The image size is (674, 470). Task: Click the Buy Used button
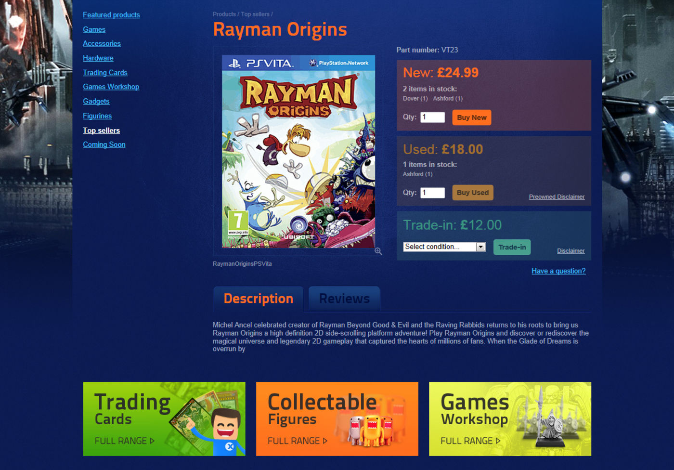[x=472, y=193]
